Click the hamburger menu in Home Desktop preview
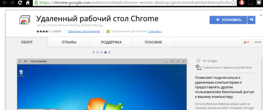263x110 pixels. pyautogui.click(x=20, y=61)
